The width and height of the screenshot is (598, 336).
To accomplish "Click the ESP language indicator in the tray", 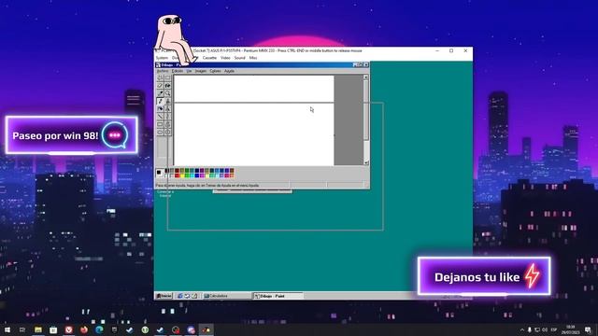I will click(554, 329).
